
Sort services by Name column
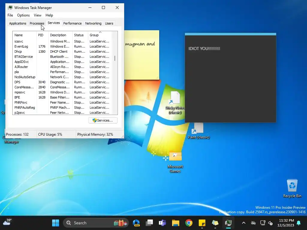[x=25, y=35]
